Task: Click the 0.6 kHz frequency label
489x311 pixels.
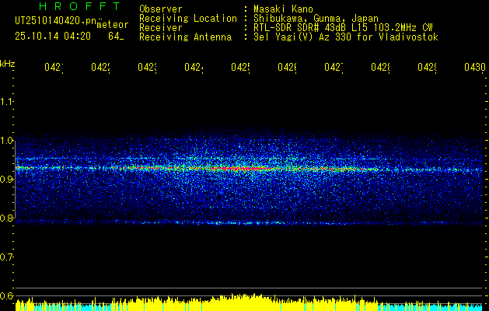Action: pyautogui.click(x=6, y=295)
